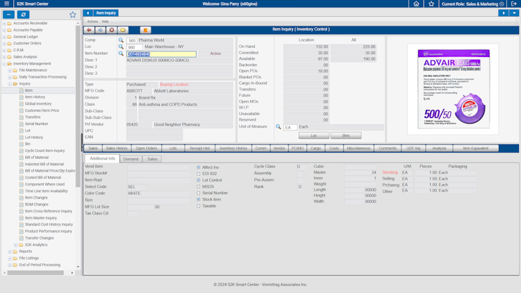
Task: Expand the General Ledger folder
Action: point(4,37)
